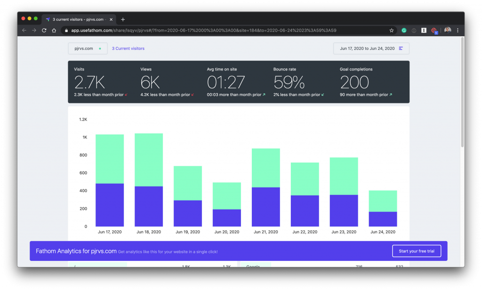Open the Jun 17 to Jun 24 date range picker
The height and width of the screenshot is (290, 482).
click(x=368, y=48)
